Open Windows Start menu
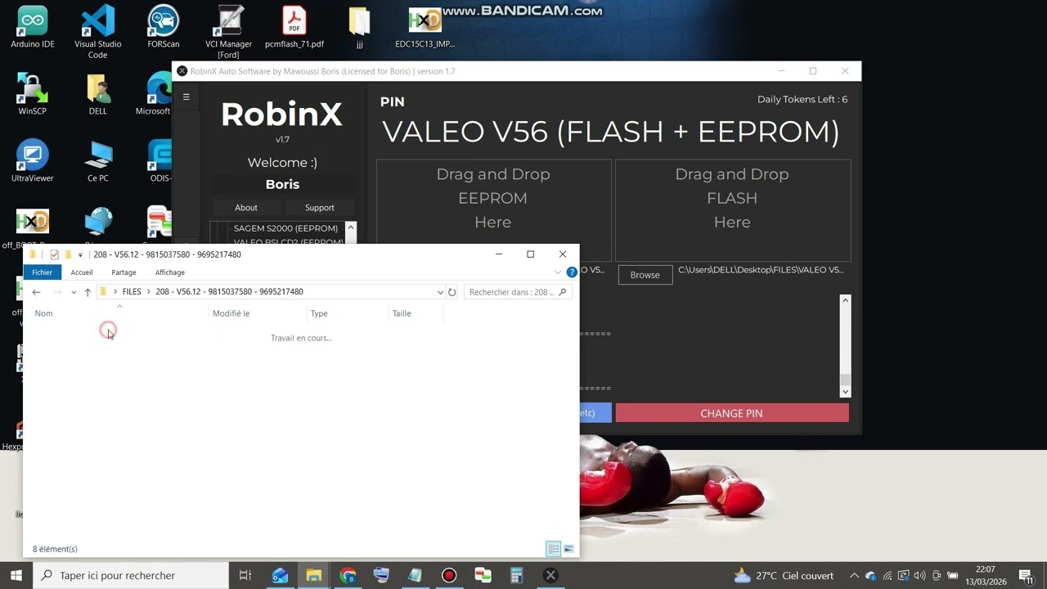The width and height of the screenshot is (1047, 589). click(x=16, y=575)
